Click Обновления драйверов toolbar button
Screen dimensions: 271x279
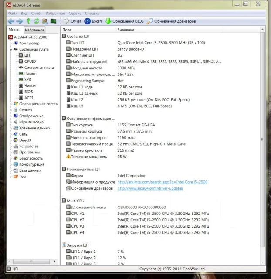(171, 21)
